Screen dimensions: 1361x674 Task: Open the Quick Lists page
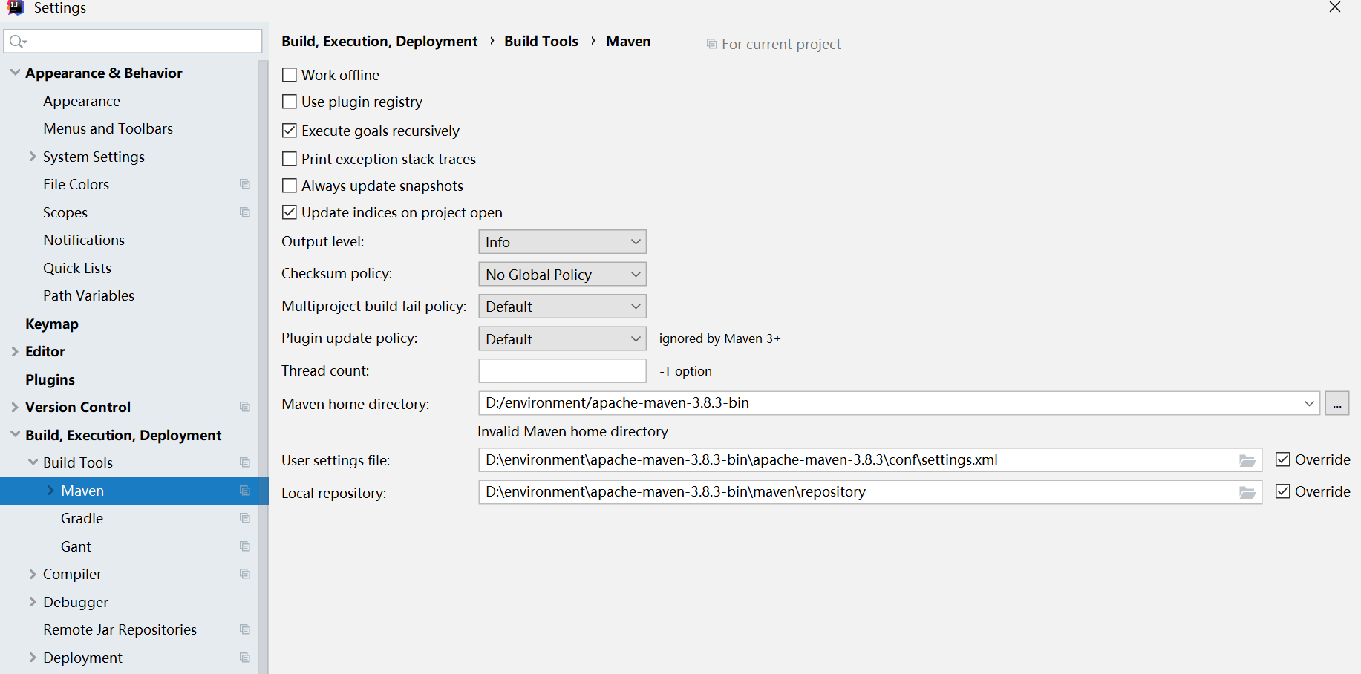pos(77,268)
